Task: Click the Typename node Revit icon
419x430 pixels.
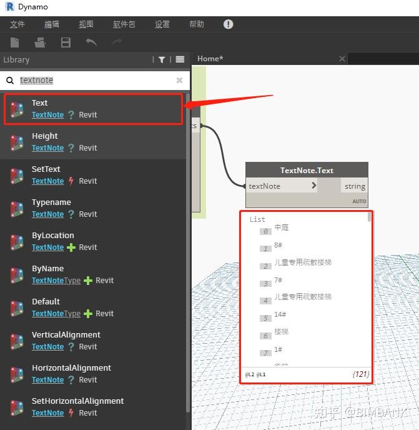Action: point(17,209)
